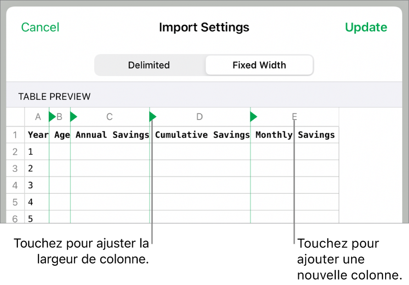Tap Cancel to dismiss import settings
This screenshot has height=285, width=409.
point(40,27)
